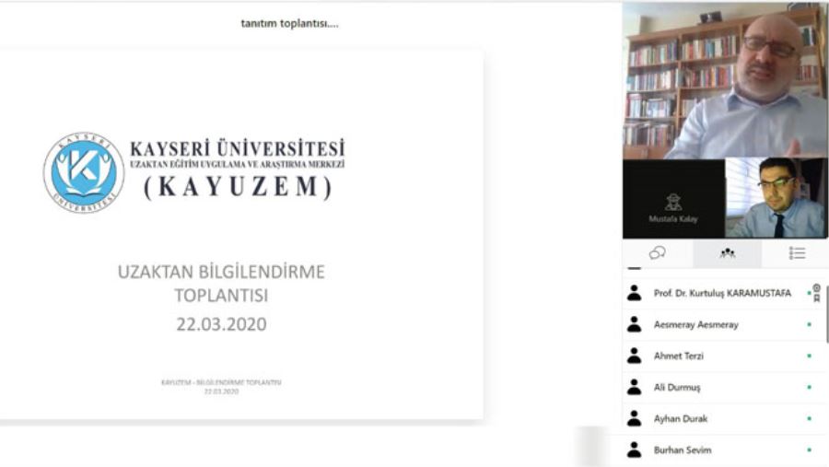Click the Kayseri Üniversitesi logo on slide

84,173
